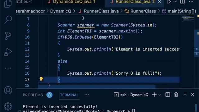This screenshot has width=199, height=112.
Task: Create a new terminal with plus
Action: click(154, 95)
